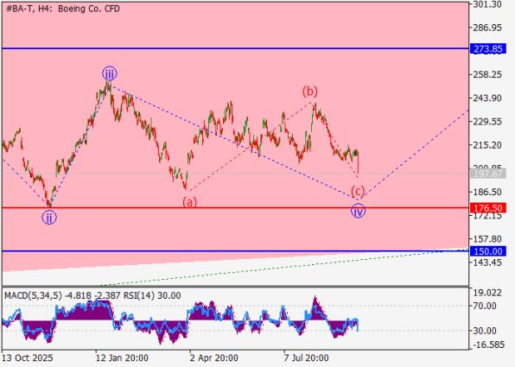This screenshot has width=515, height=367.
Task: Click the 2 Apr 20:00 time axis label
Action: tap(214, 358)
